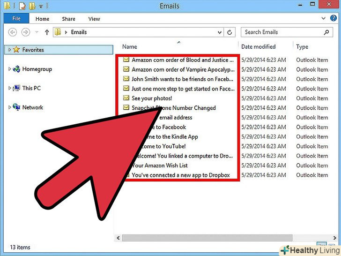341x256 pixels.
Task: Click the Search Emails box
Action: pyautogui.click(x=287, y=32)
